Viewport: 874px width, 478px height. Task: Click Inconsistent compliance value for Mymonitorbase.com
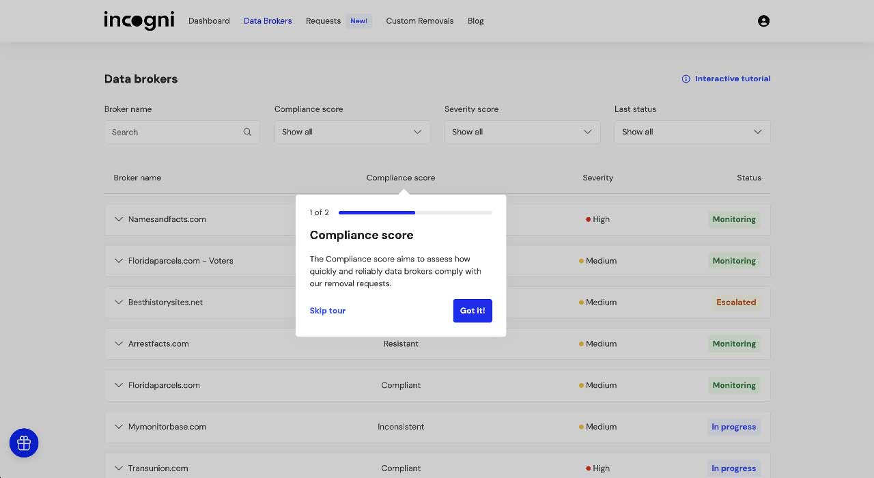click(401, 427)
